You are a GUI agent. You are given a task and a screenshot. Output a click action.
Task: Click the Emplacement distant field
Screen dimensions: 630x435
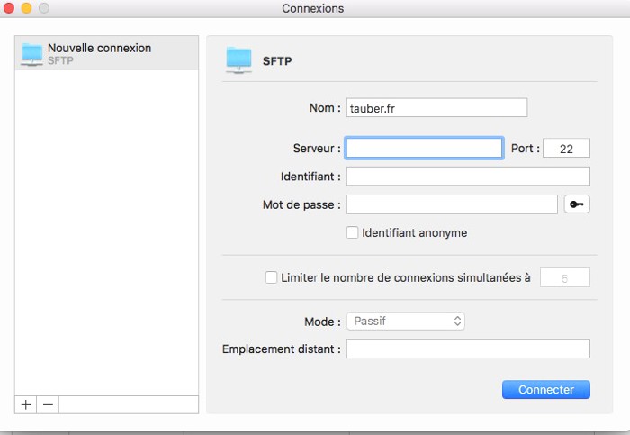tap(468, 349)
